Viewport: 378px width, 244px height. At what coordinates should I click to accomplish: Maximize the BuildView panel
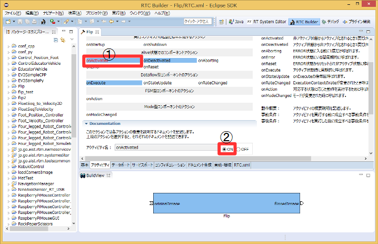[368, 175]
